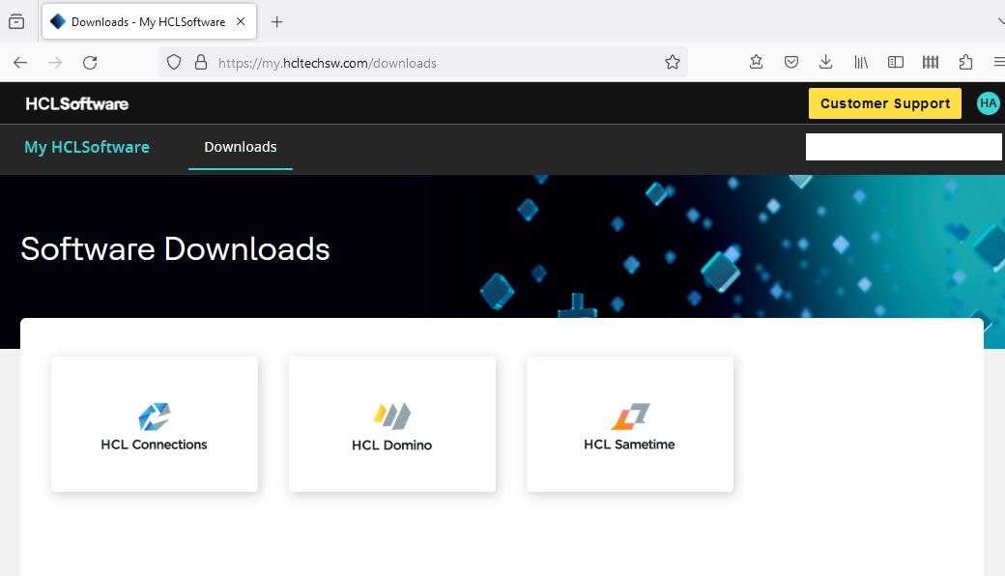This screenshot has width=1005, height=576.
Task: Select the Downloads - My HCLSoftware browser tab
Action: pyautogui.click(x=150, y=22)
